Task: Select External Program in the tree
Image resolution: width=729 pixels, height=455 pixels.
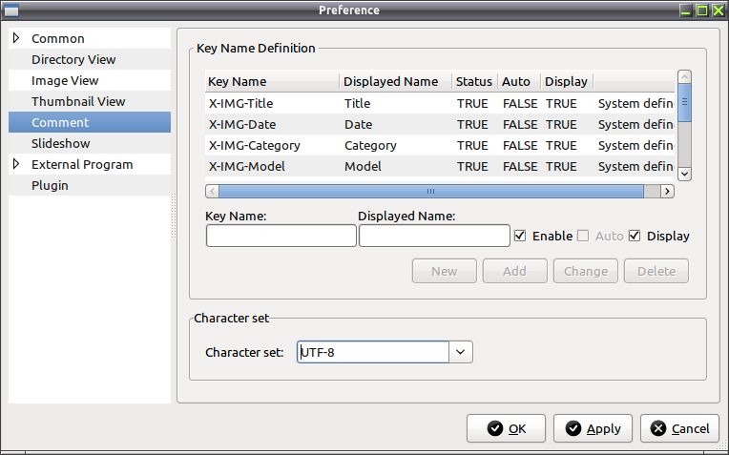Action: tap(82, 164)
